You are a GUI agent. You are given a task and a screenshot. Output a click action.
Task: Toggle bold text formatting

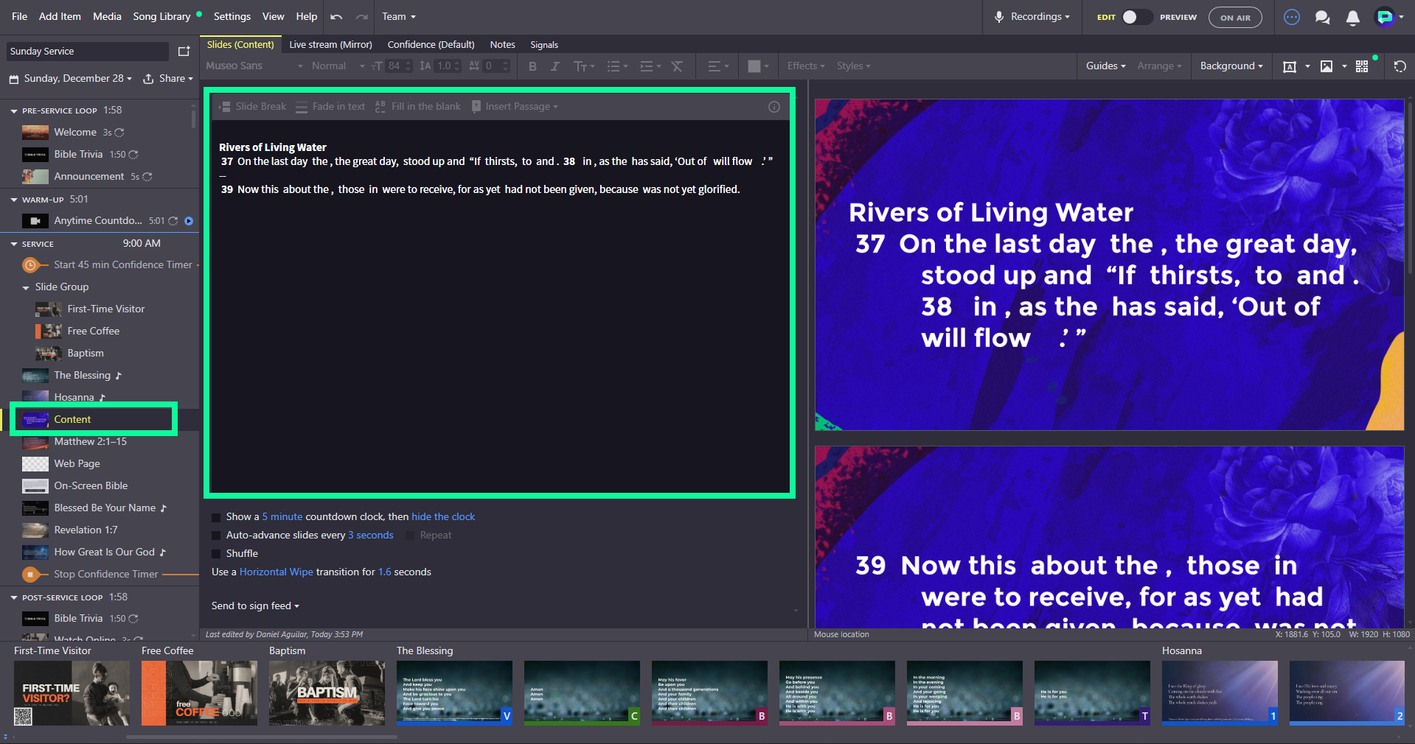pyautogui.click(x=532, y=66)
